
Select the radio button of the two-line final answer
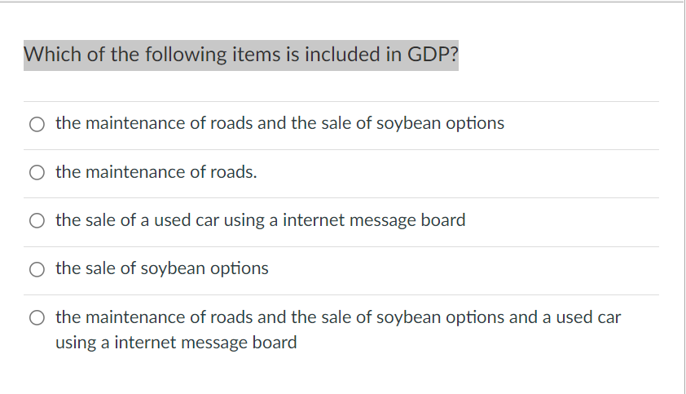(x=37, y=318)
